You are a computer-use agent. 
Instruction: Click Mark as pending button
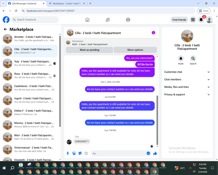[89, 50]
